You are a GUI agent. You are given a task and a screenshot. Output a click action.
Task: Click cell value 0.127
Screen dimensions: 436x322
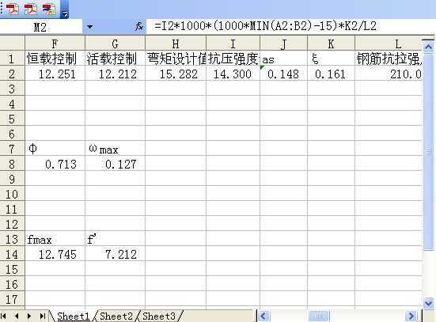coord(115,164)
